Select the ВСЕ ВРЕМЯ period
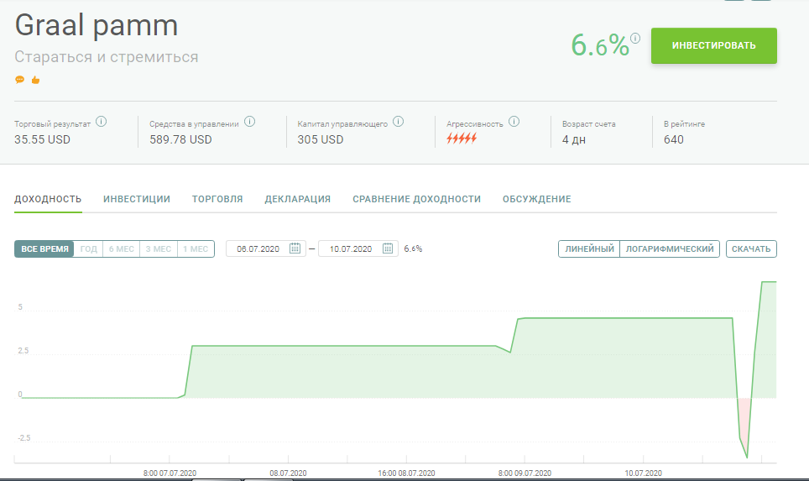809x481 pixels. [x=44, y=248]
